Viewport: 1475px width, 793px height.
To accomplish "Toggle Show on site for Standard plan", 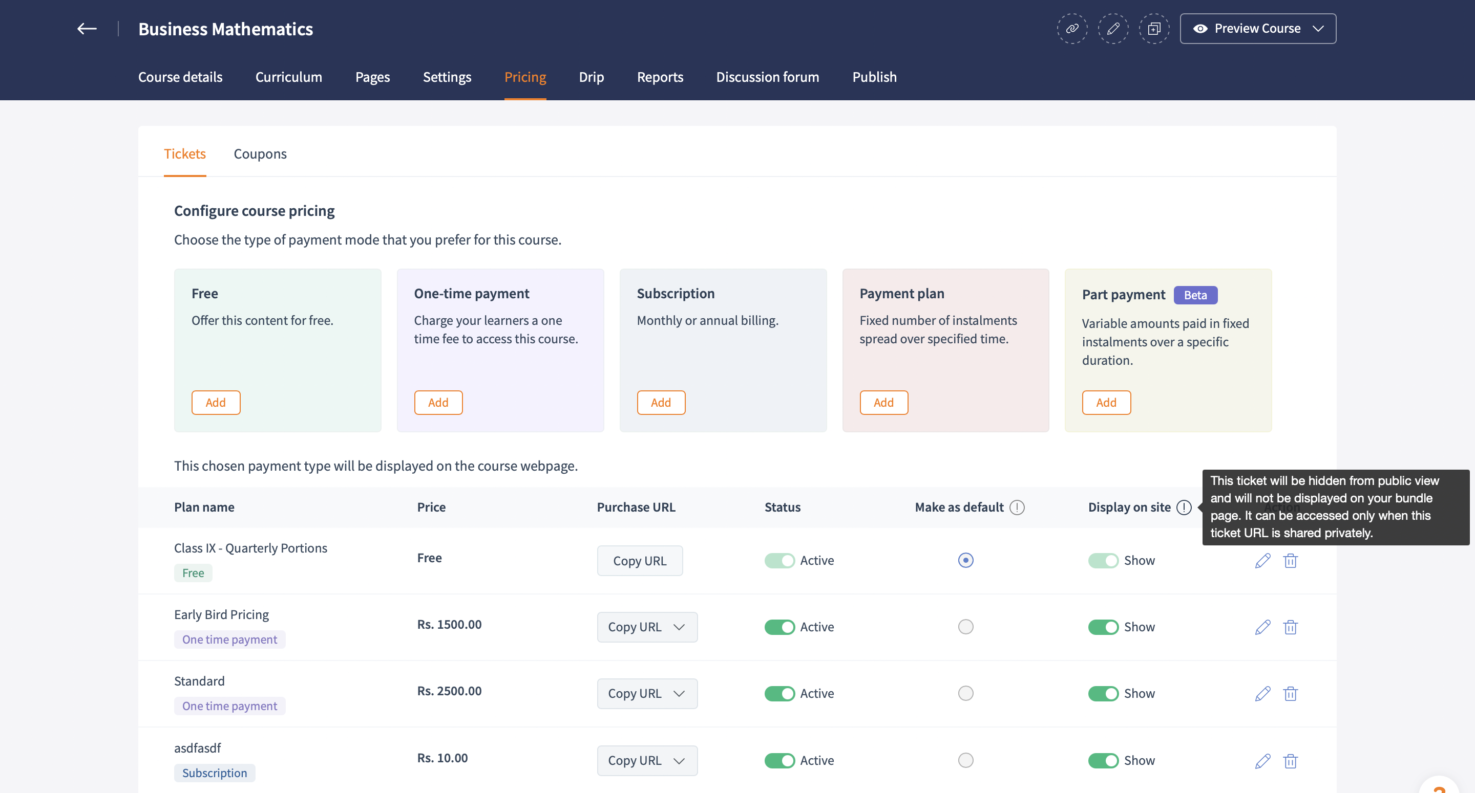I will (x=1103, y=693).
